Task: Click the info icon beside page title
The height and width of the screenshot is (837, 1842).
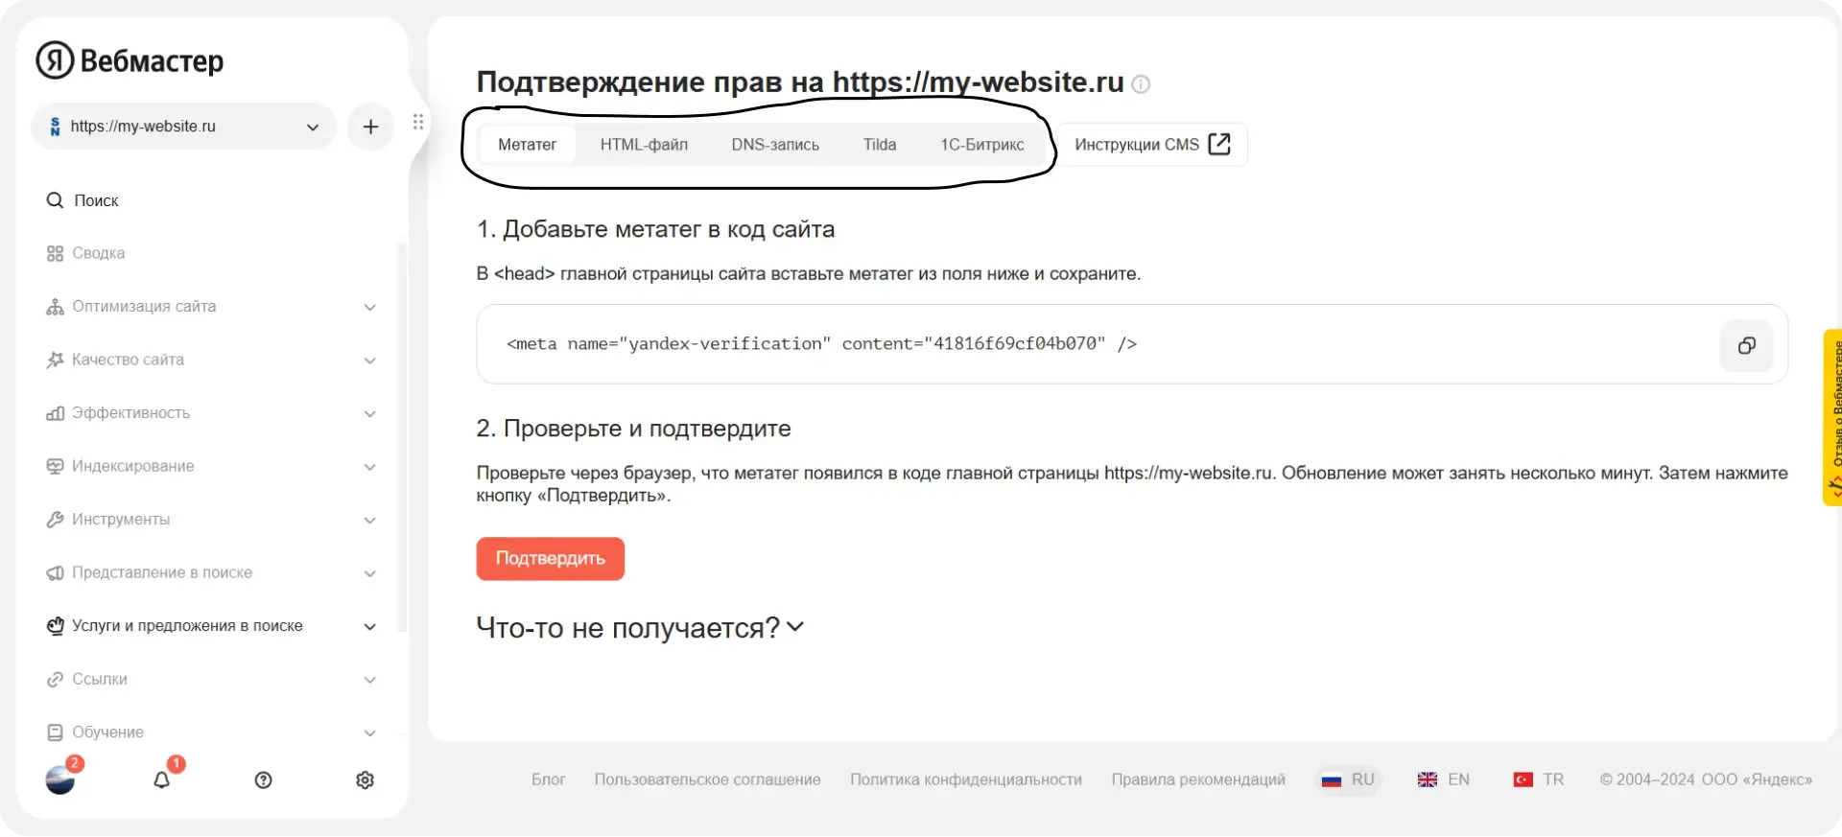Action: point(1141,84)
